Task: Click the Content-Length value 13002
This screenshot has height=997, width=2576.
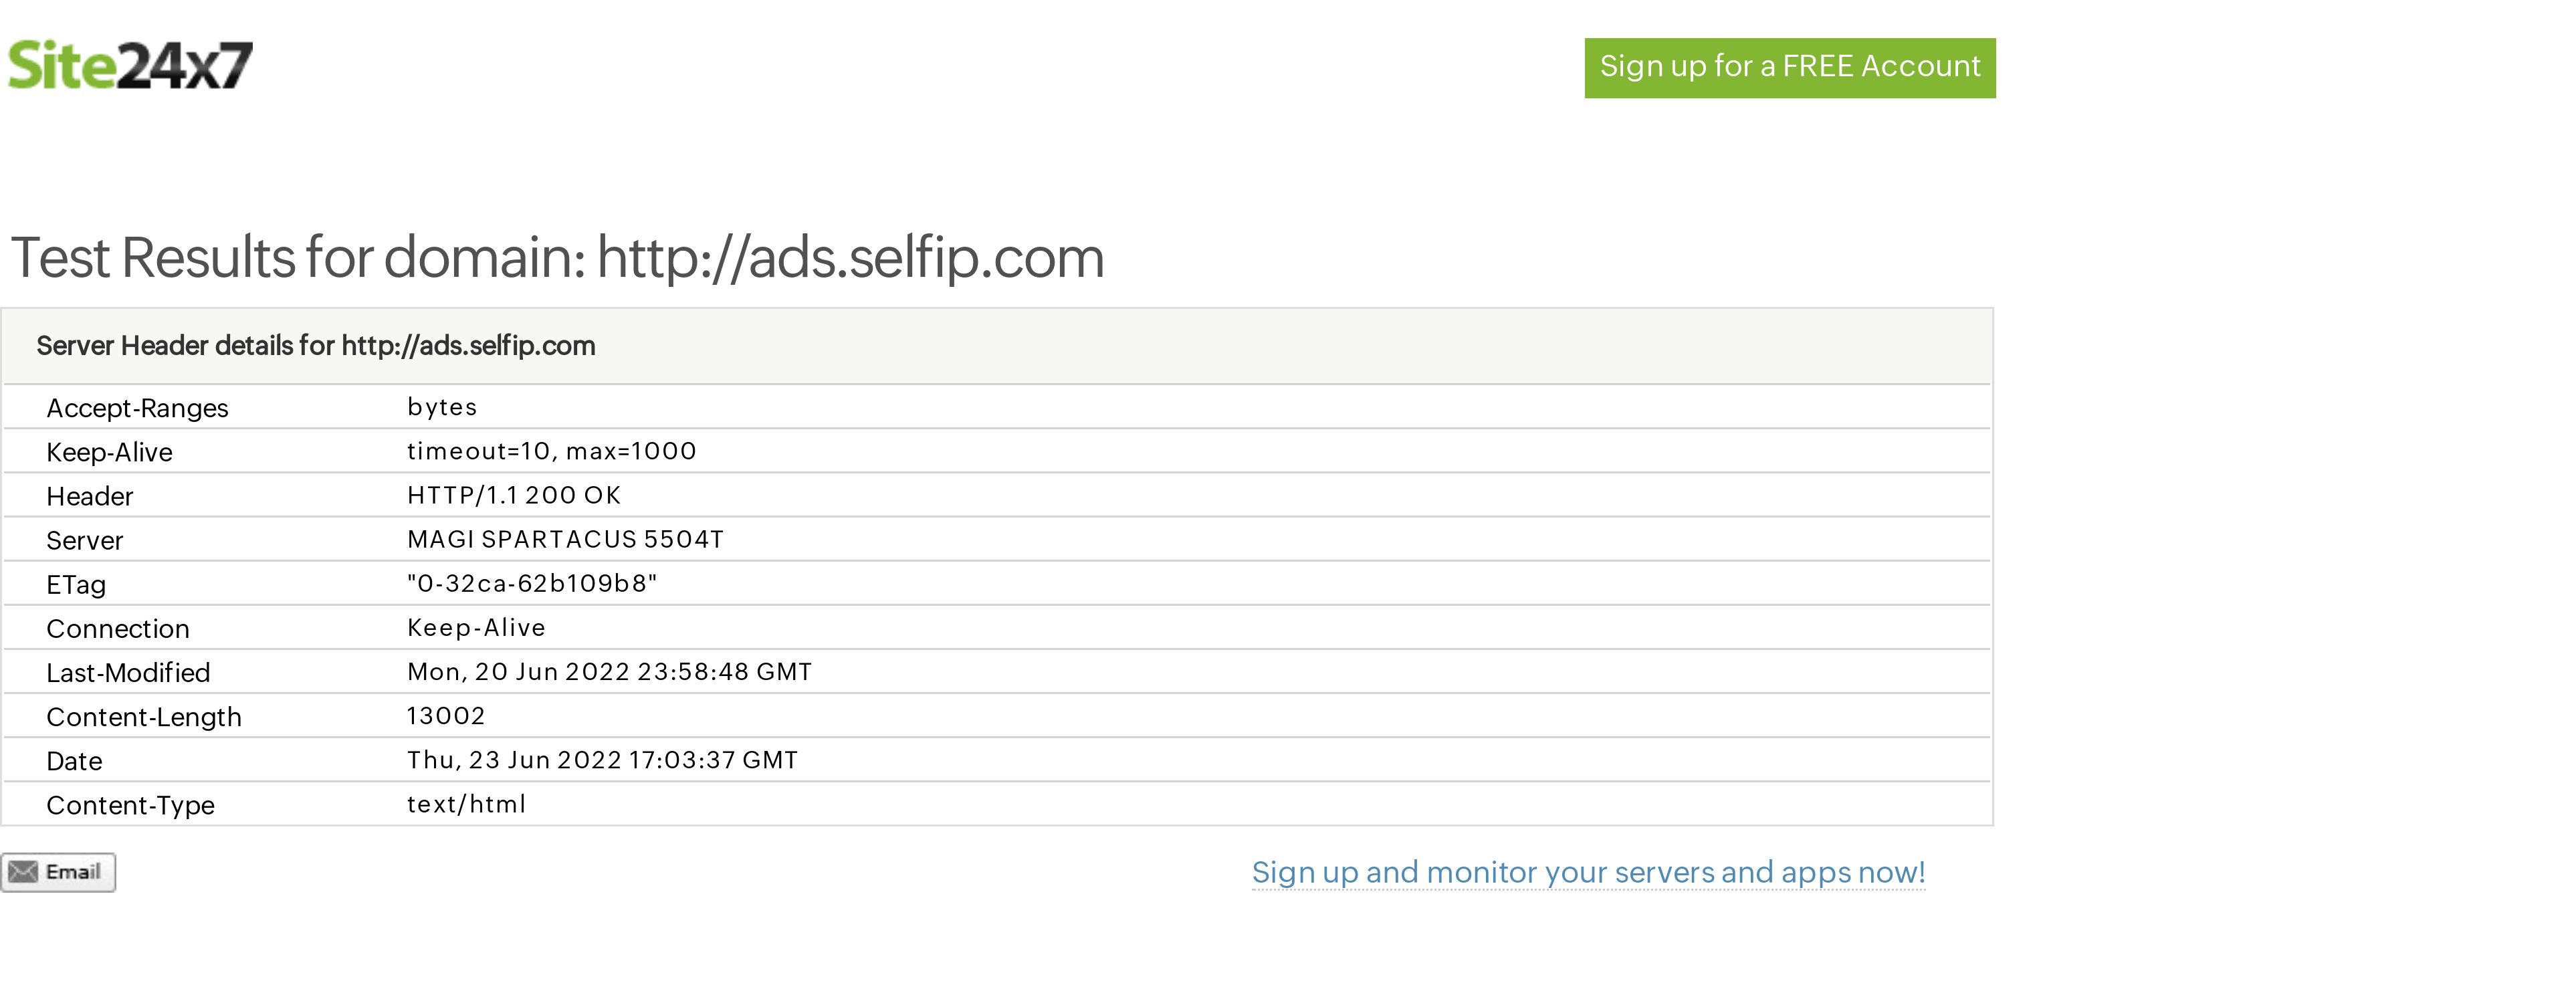Action: [x=446, y=716]
